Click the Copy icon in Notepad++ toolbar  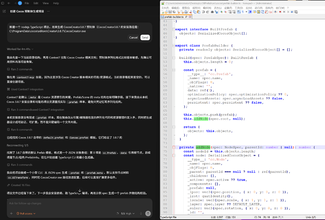195,12
